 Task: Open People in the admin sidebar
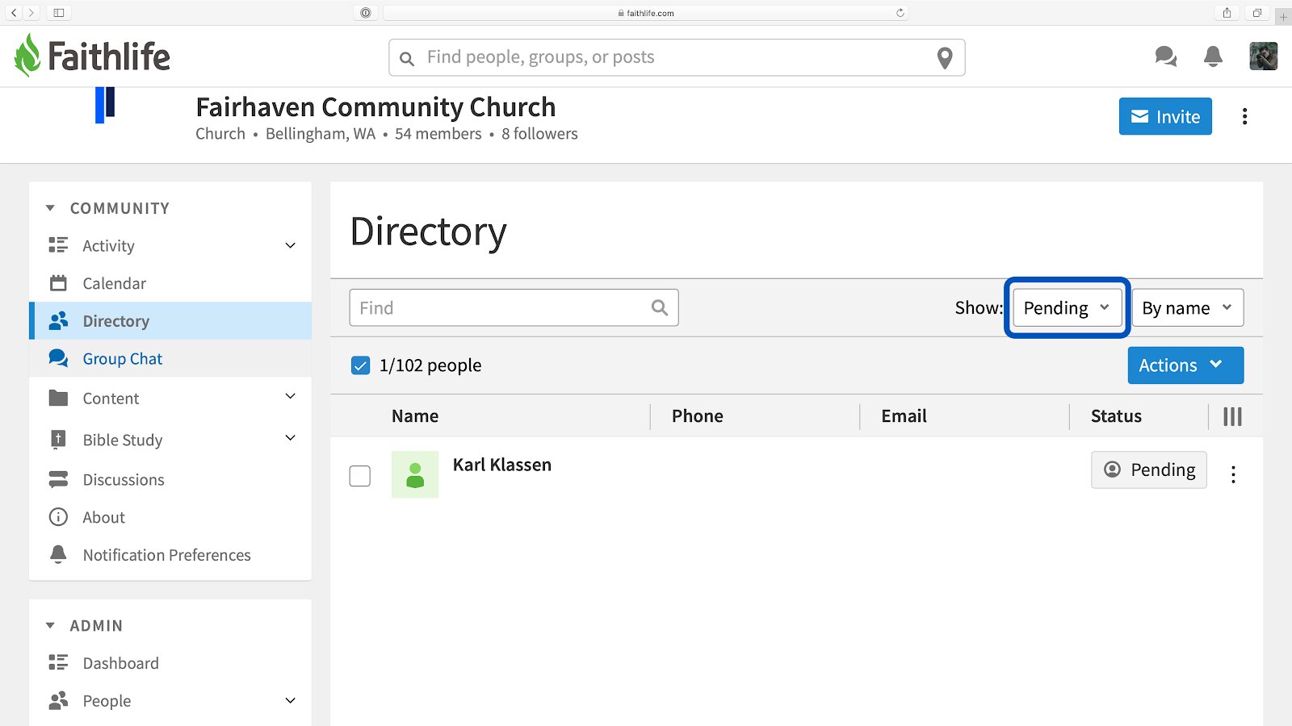(x=107, y=701)
